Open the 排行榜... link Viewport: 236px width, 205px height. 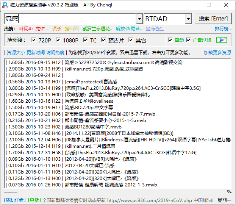(x=223, y=28)
